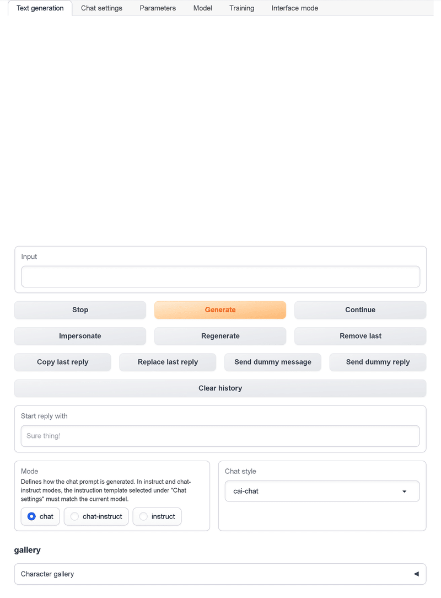The height and width of the screenshot is (598, 441).
Task: Clear the chat history
Action: coord(220,388)
